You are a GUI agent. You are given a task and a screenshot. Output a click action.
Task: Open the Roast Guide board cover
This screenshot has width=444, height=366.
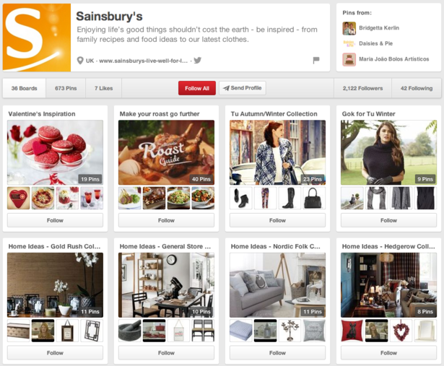[x=167, y=152]
